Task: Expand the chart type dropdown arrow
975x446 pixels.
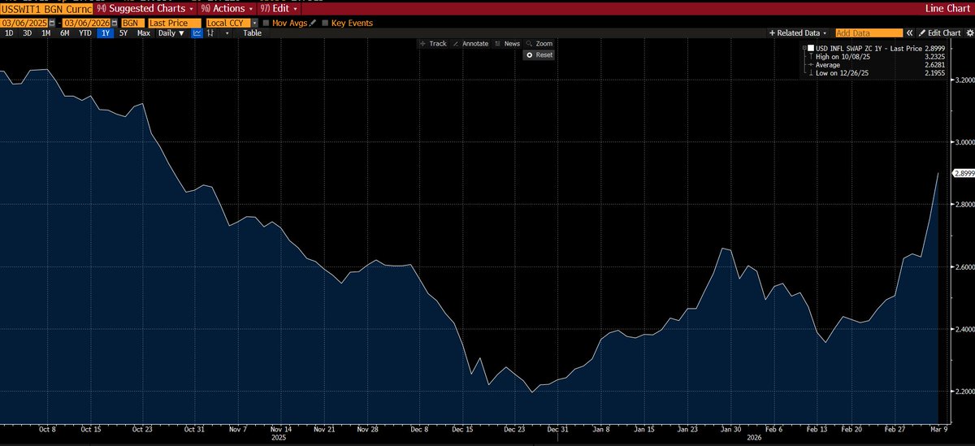Action: pos(227,32)
